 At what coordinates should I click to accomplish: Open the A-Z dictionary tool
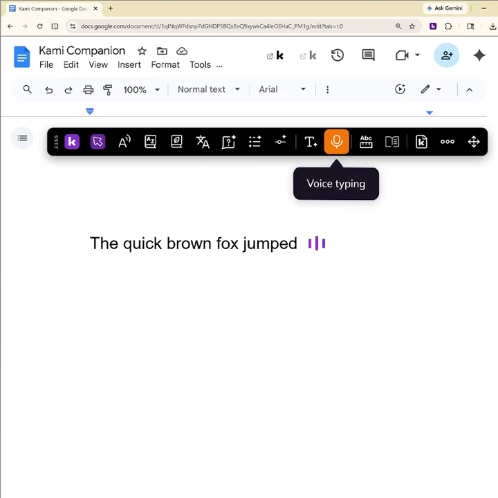coord(150,142)
